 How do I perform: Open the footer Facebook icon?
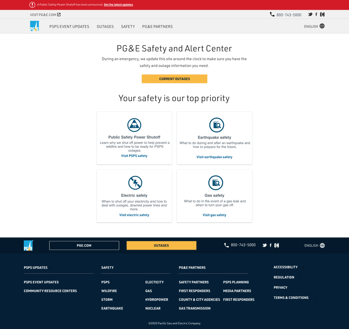(271, 245)
